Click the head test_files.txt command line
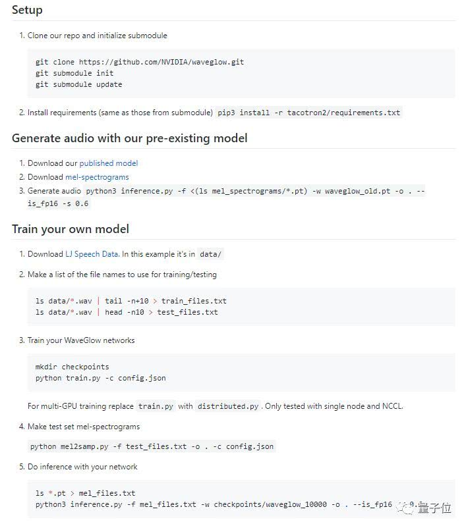Image resolution: width=466 pixels, height=528 pixels. pos(127,312)
